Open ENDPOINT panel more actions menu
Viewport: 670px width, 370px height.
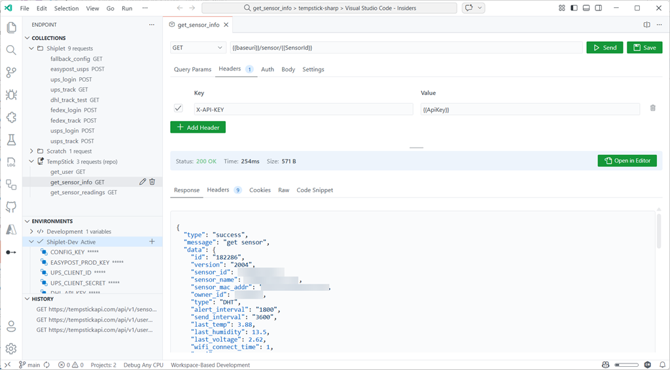tap(152, 25)
